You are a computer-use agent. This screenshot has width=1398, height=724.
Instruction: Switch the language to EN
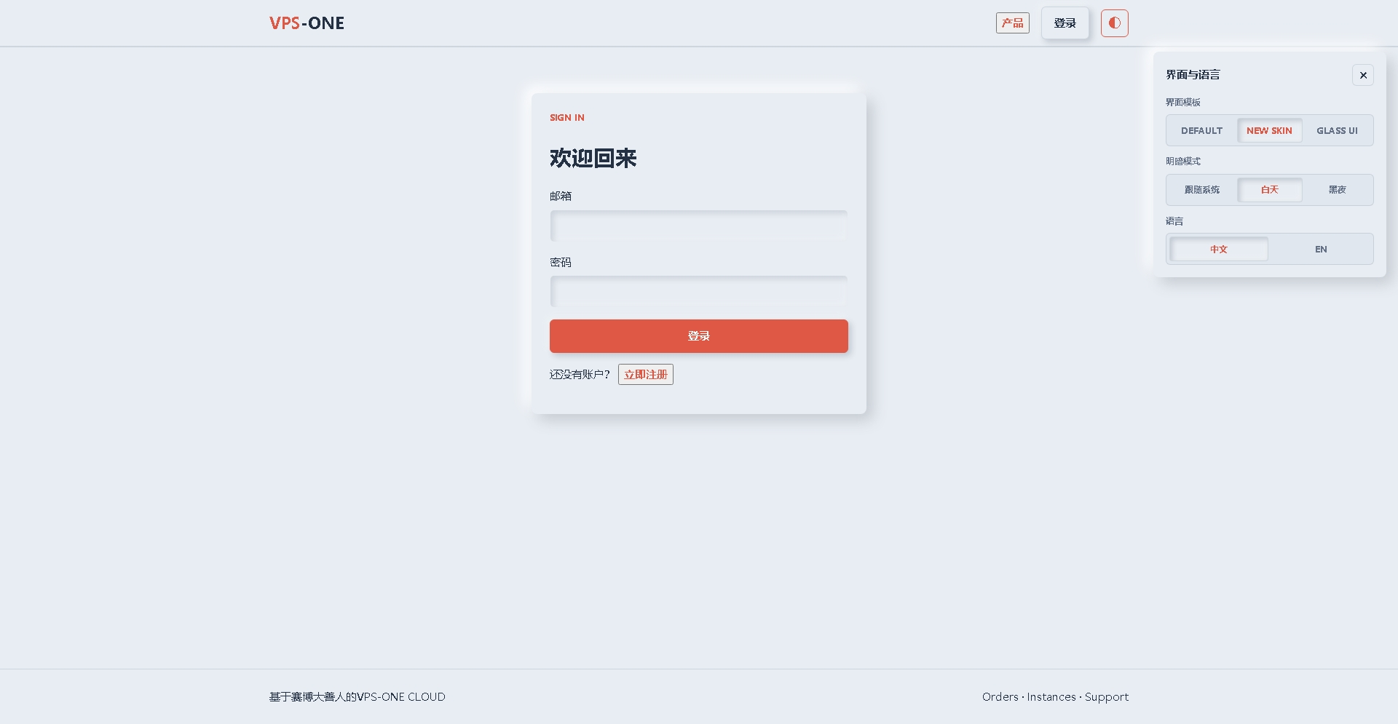[1321, 250]
